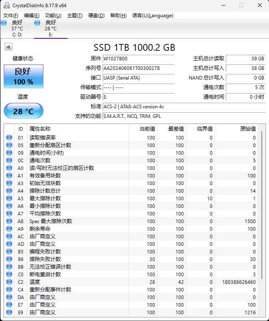Viewport: 269px width, 321px height.
Task: Open the 文件(F) menu
Action: click(x=11, y=16)
